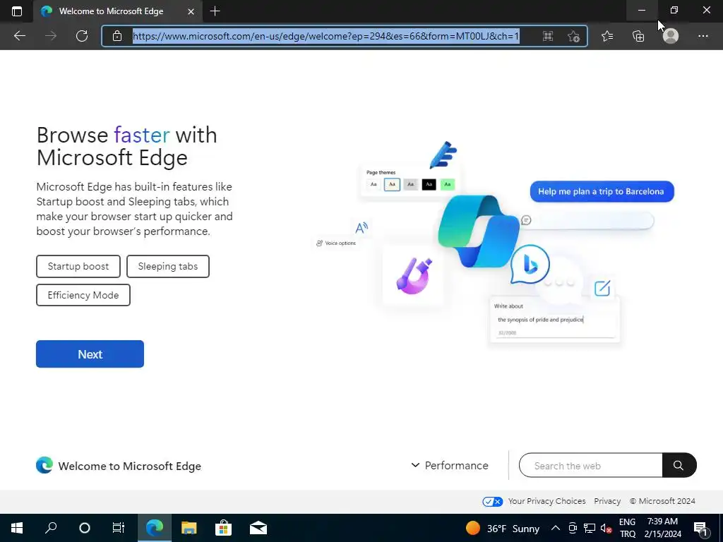Click the compose note icon in illustration
Image resolution: width=723 pixels, height=542 pixels.
(602, 289)
